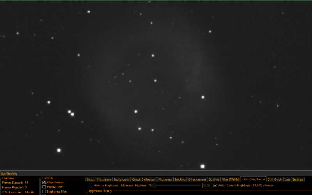The width and height of the screenshot is (312, 195).
Task: Click the Frames Rejected: 0 text
Action: click(14, 187)
